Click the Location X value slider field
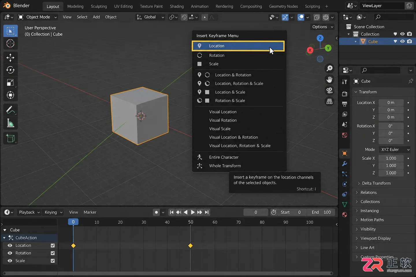Image resolution: width=416 pixels, height=277 pixels. point(391,103)
